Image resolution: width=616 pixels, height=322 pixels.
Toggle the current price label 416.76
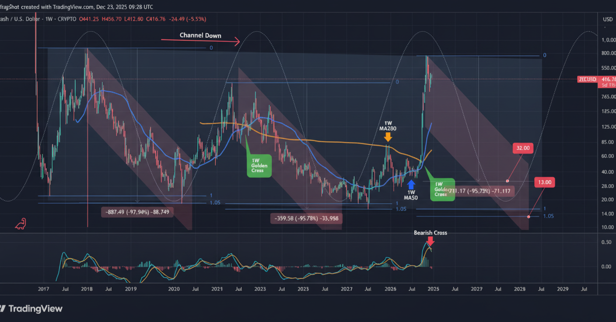click(608, 80)
